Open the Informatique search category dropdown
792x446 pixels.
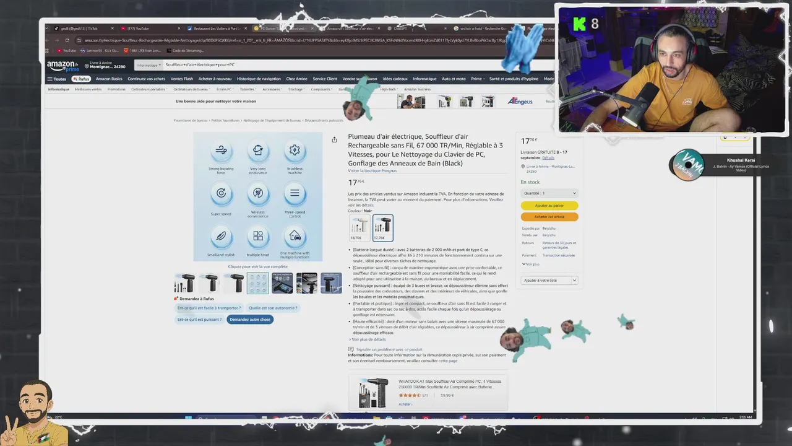148,65
